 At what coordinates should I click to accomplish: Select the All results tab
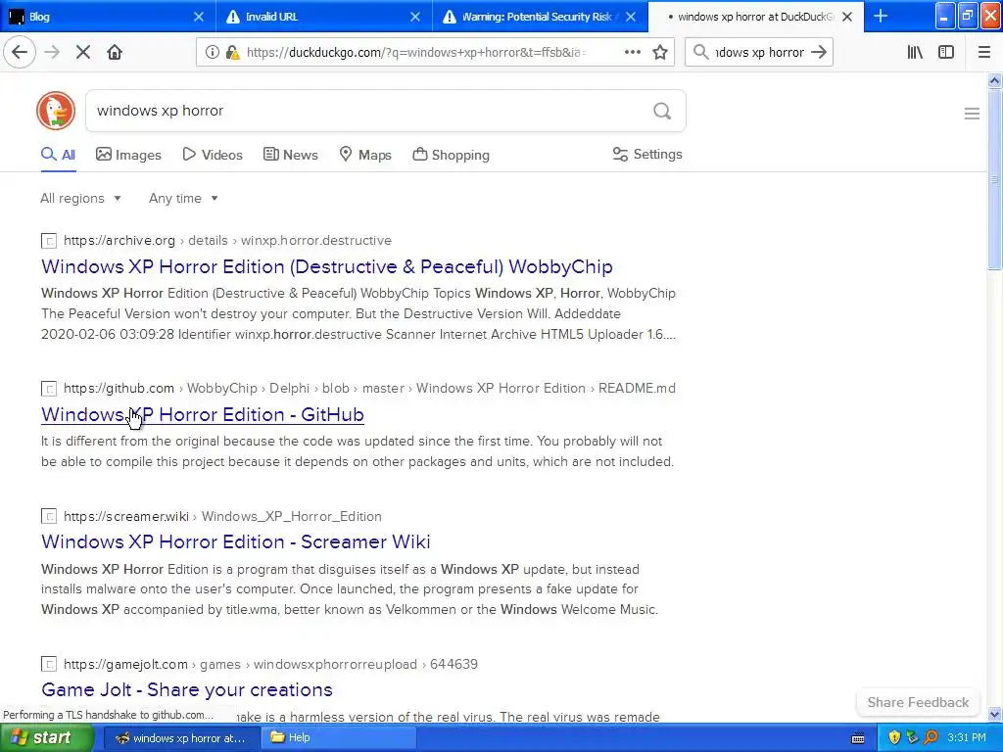tap(58, 155)
